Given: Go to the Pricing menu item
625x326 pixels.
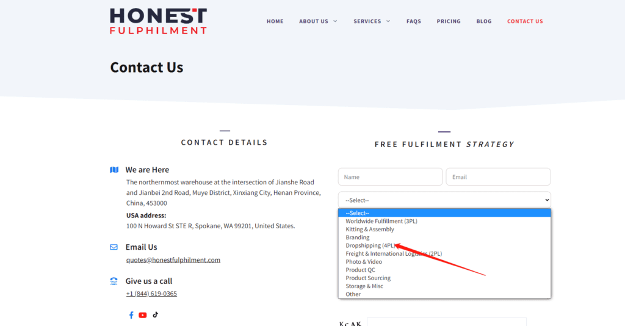Looking at the screenshot, I should coord(449,21).
